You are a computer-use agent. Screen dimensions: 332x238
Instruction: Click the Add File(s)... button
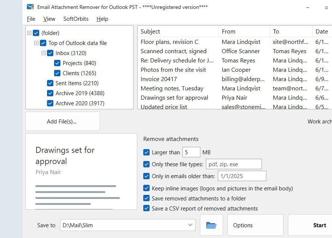click(62, 121)
